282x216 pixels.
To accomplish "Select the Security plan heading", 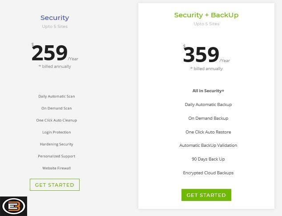I will point(55,18).
